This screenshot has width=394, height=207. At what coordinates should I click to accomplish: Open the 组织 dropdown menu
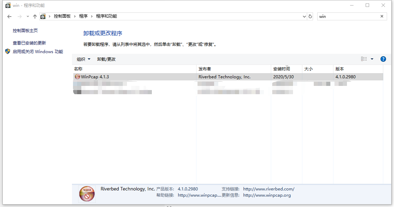(x=83, y=59)
